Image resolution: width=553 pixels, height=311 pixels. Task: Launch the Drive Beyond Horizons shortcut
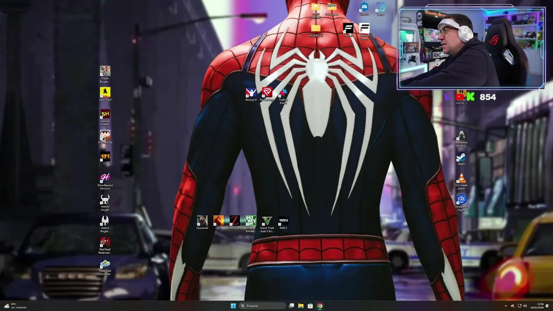105,181
